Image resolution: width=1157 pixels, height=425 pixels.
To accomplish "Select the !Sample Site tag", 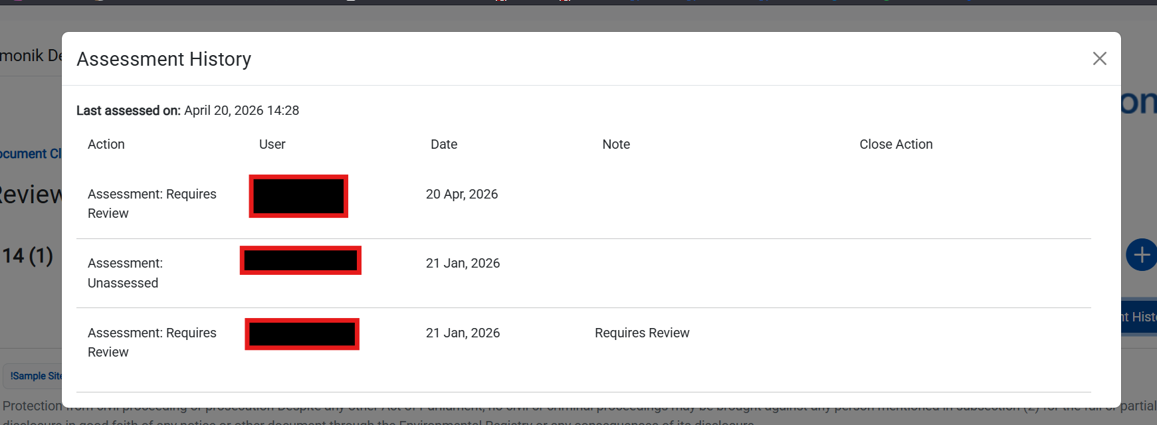I will (33, 376).
